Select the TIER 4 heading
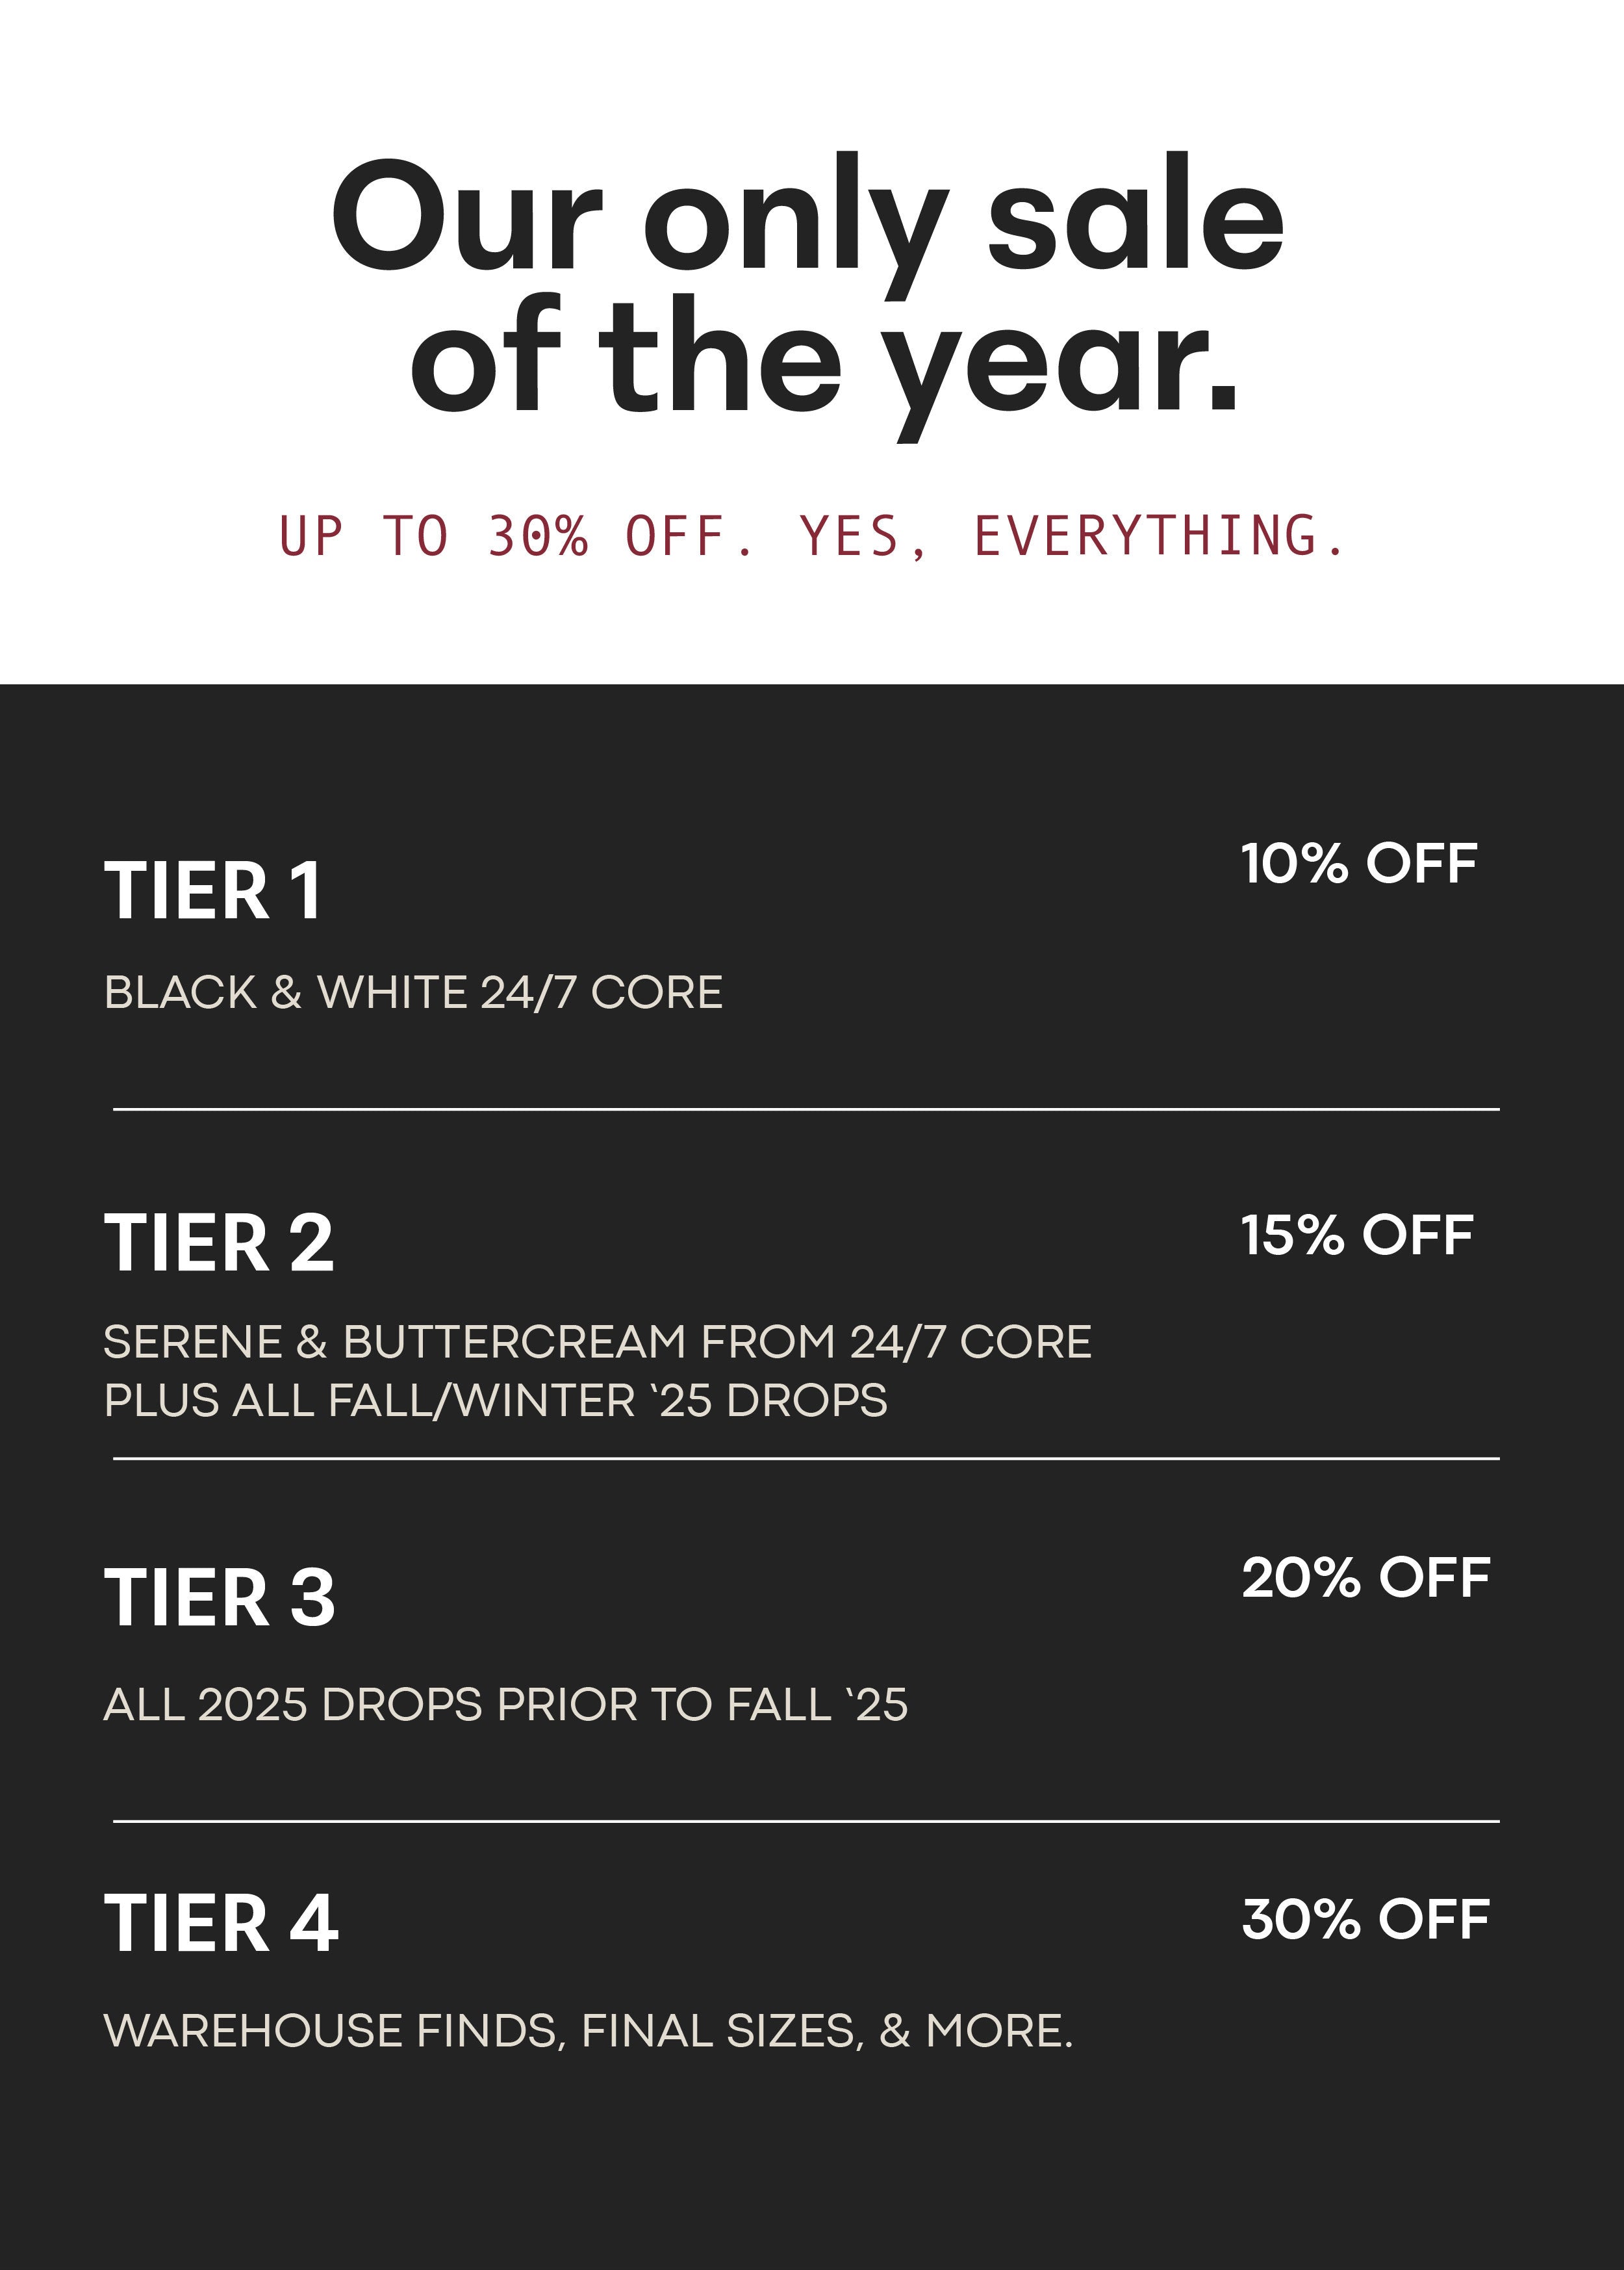The height and width of the screenshot is (2270, 1624). (x=221, y=1922)
